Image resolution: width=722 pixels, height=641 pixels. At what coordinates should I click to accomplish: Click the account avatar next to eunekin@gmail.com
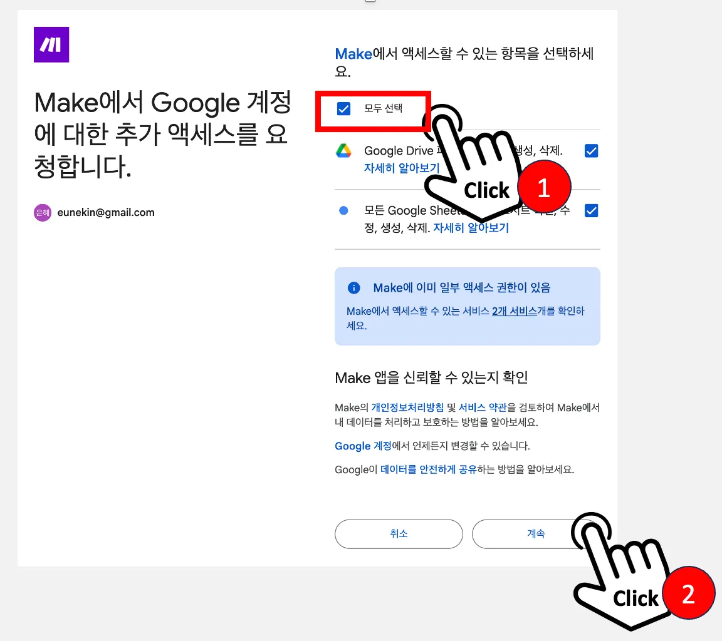click(x=43, y=212)
